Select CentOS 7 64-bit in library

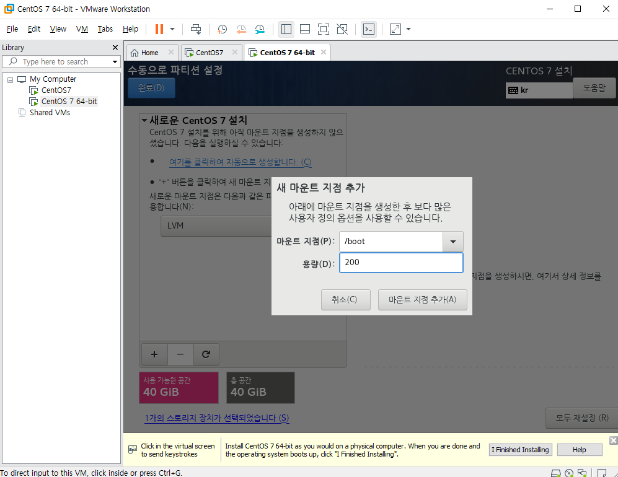69,101
